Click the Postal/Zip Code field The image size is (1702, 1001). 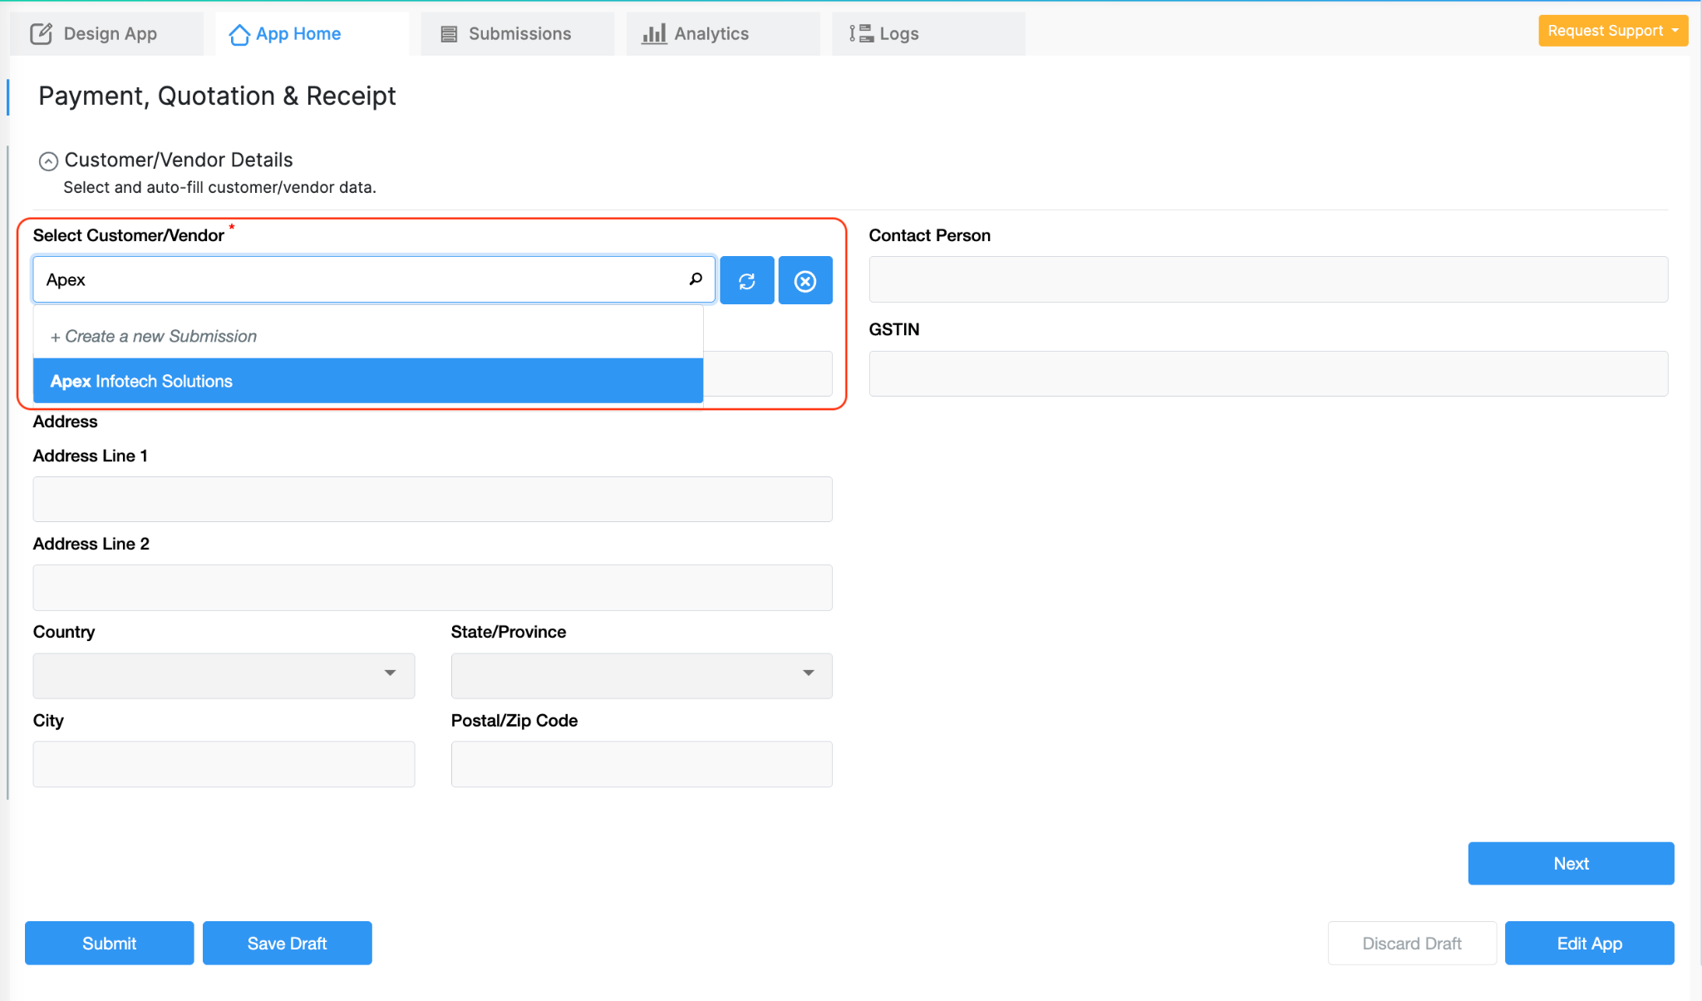(641, 763)
